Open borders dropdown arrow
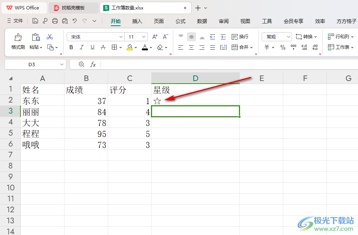 coord(121,47)
